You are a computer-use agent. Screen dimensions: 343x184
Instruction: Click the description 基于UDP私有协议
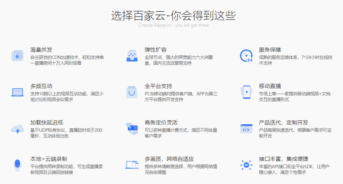click(66, 133)
